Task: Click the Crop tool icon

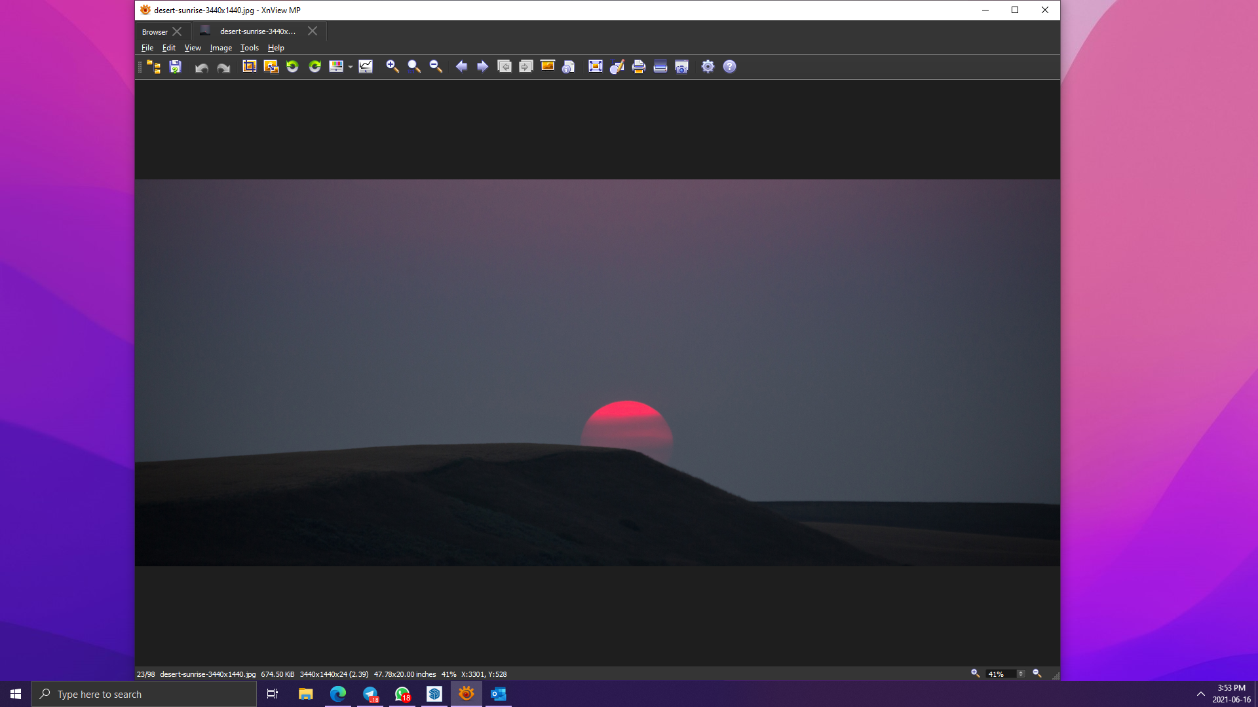Action: coord(249,67)
